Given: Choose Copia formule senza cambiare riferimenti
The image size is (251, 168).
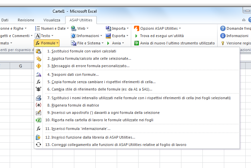Looking at the screenshot, I should point(137,82).
